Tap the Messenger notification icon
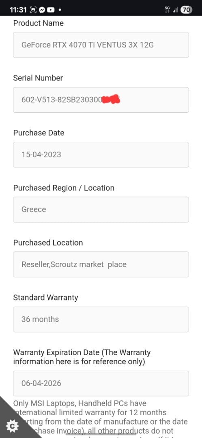This screenshot has height=438, width=202. point(42,10)
